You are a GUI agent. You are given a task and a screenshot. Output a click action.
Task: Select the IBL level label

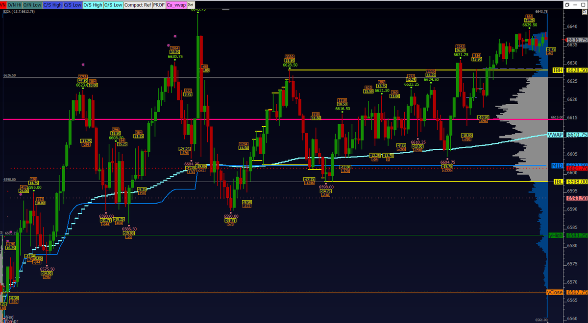pyautogui.click(x=558, y=182)
